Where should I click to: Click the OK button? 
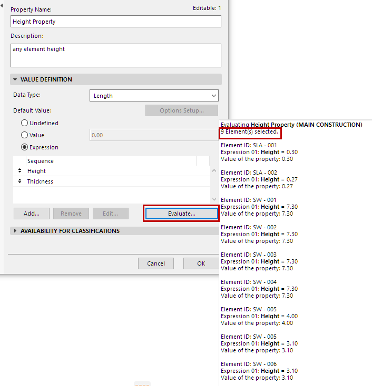(x=201, y=263)
